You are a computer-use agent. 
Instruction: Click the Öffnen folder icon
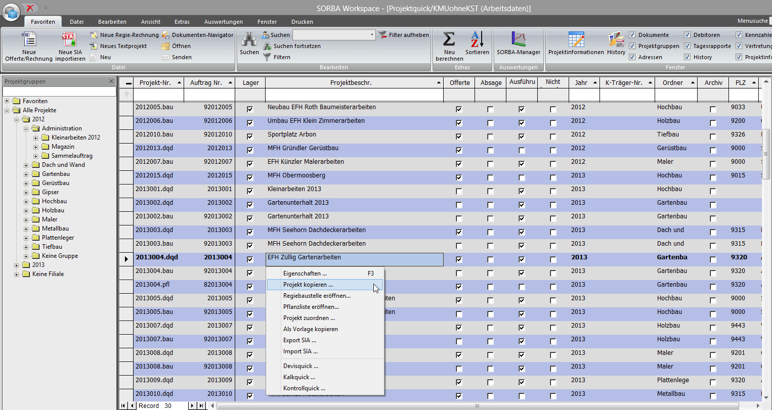[x=165, y=46]
